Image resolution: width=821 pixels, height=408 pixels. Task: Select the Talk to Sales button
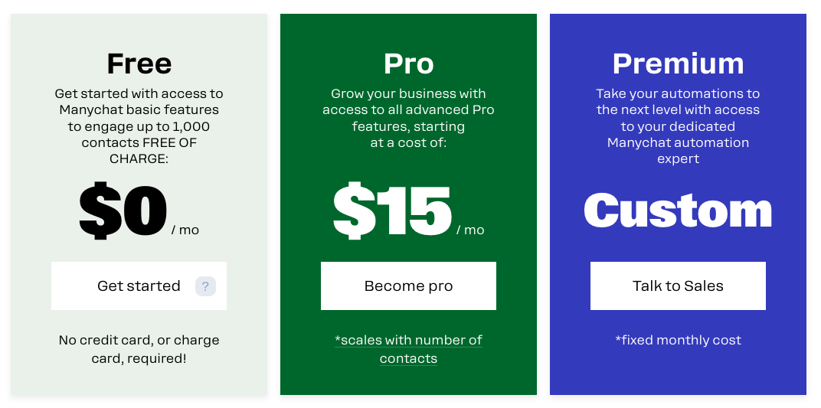678,286
